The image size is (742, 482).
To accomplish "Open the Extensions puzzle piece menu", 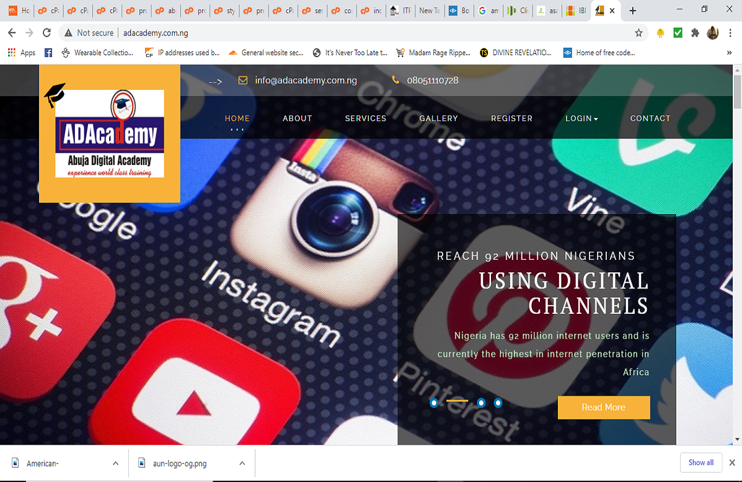I will click(x=695, y=33).
